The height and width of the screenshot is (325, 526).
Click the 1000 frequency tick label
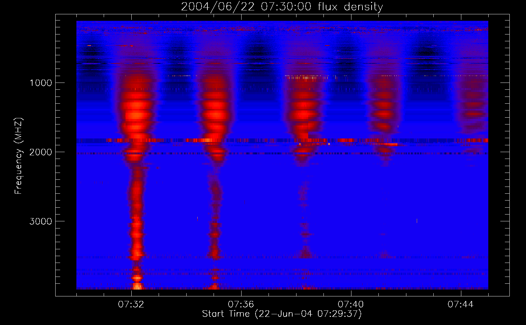click(41, 83)
